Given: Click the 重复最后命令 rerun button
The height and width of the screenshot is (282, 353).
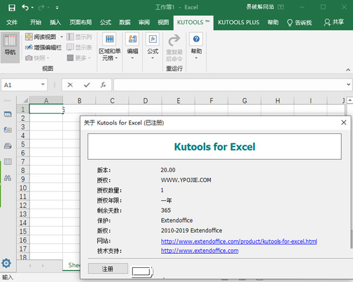Looking at the screenshot, I should tap(174, 48).
